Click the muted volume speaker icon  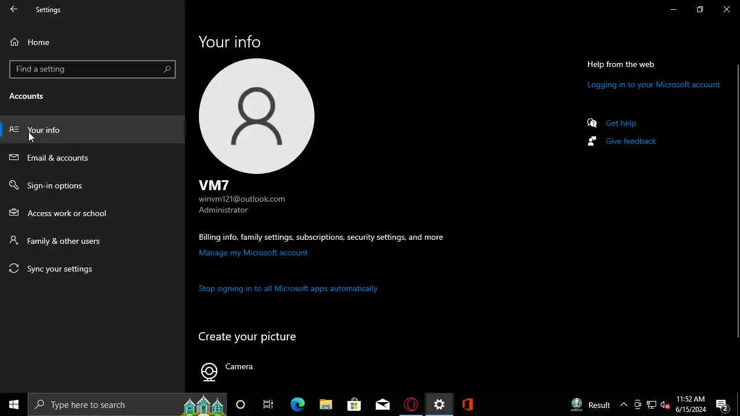[x=665, y=404]
